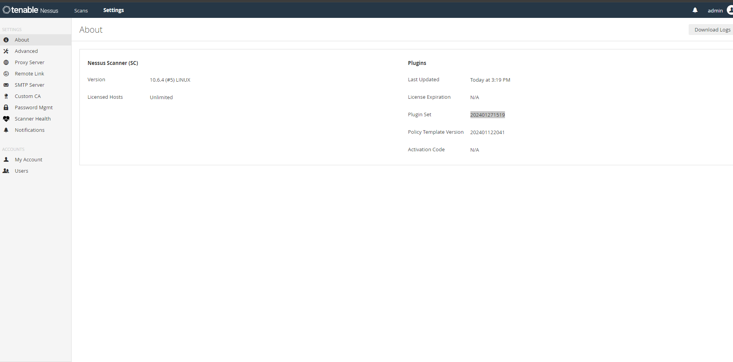The image size is (733, 362).
Task: Click the License Expiration N/A value
Action: click(x=475, y=97)
